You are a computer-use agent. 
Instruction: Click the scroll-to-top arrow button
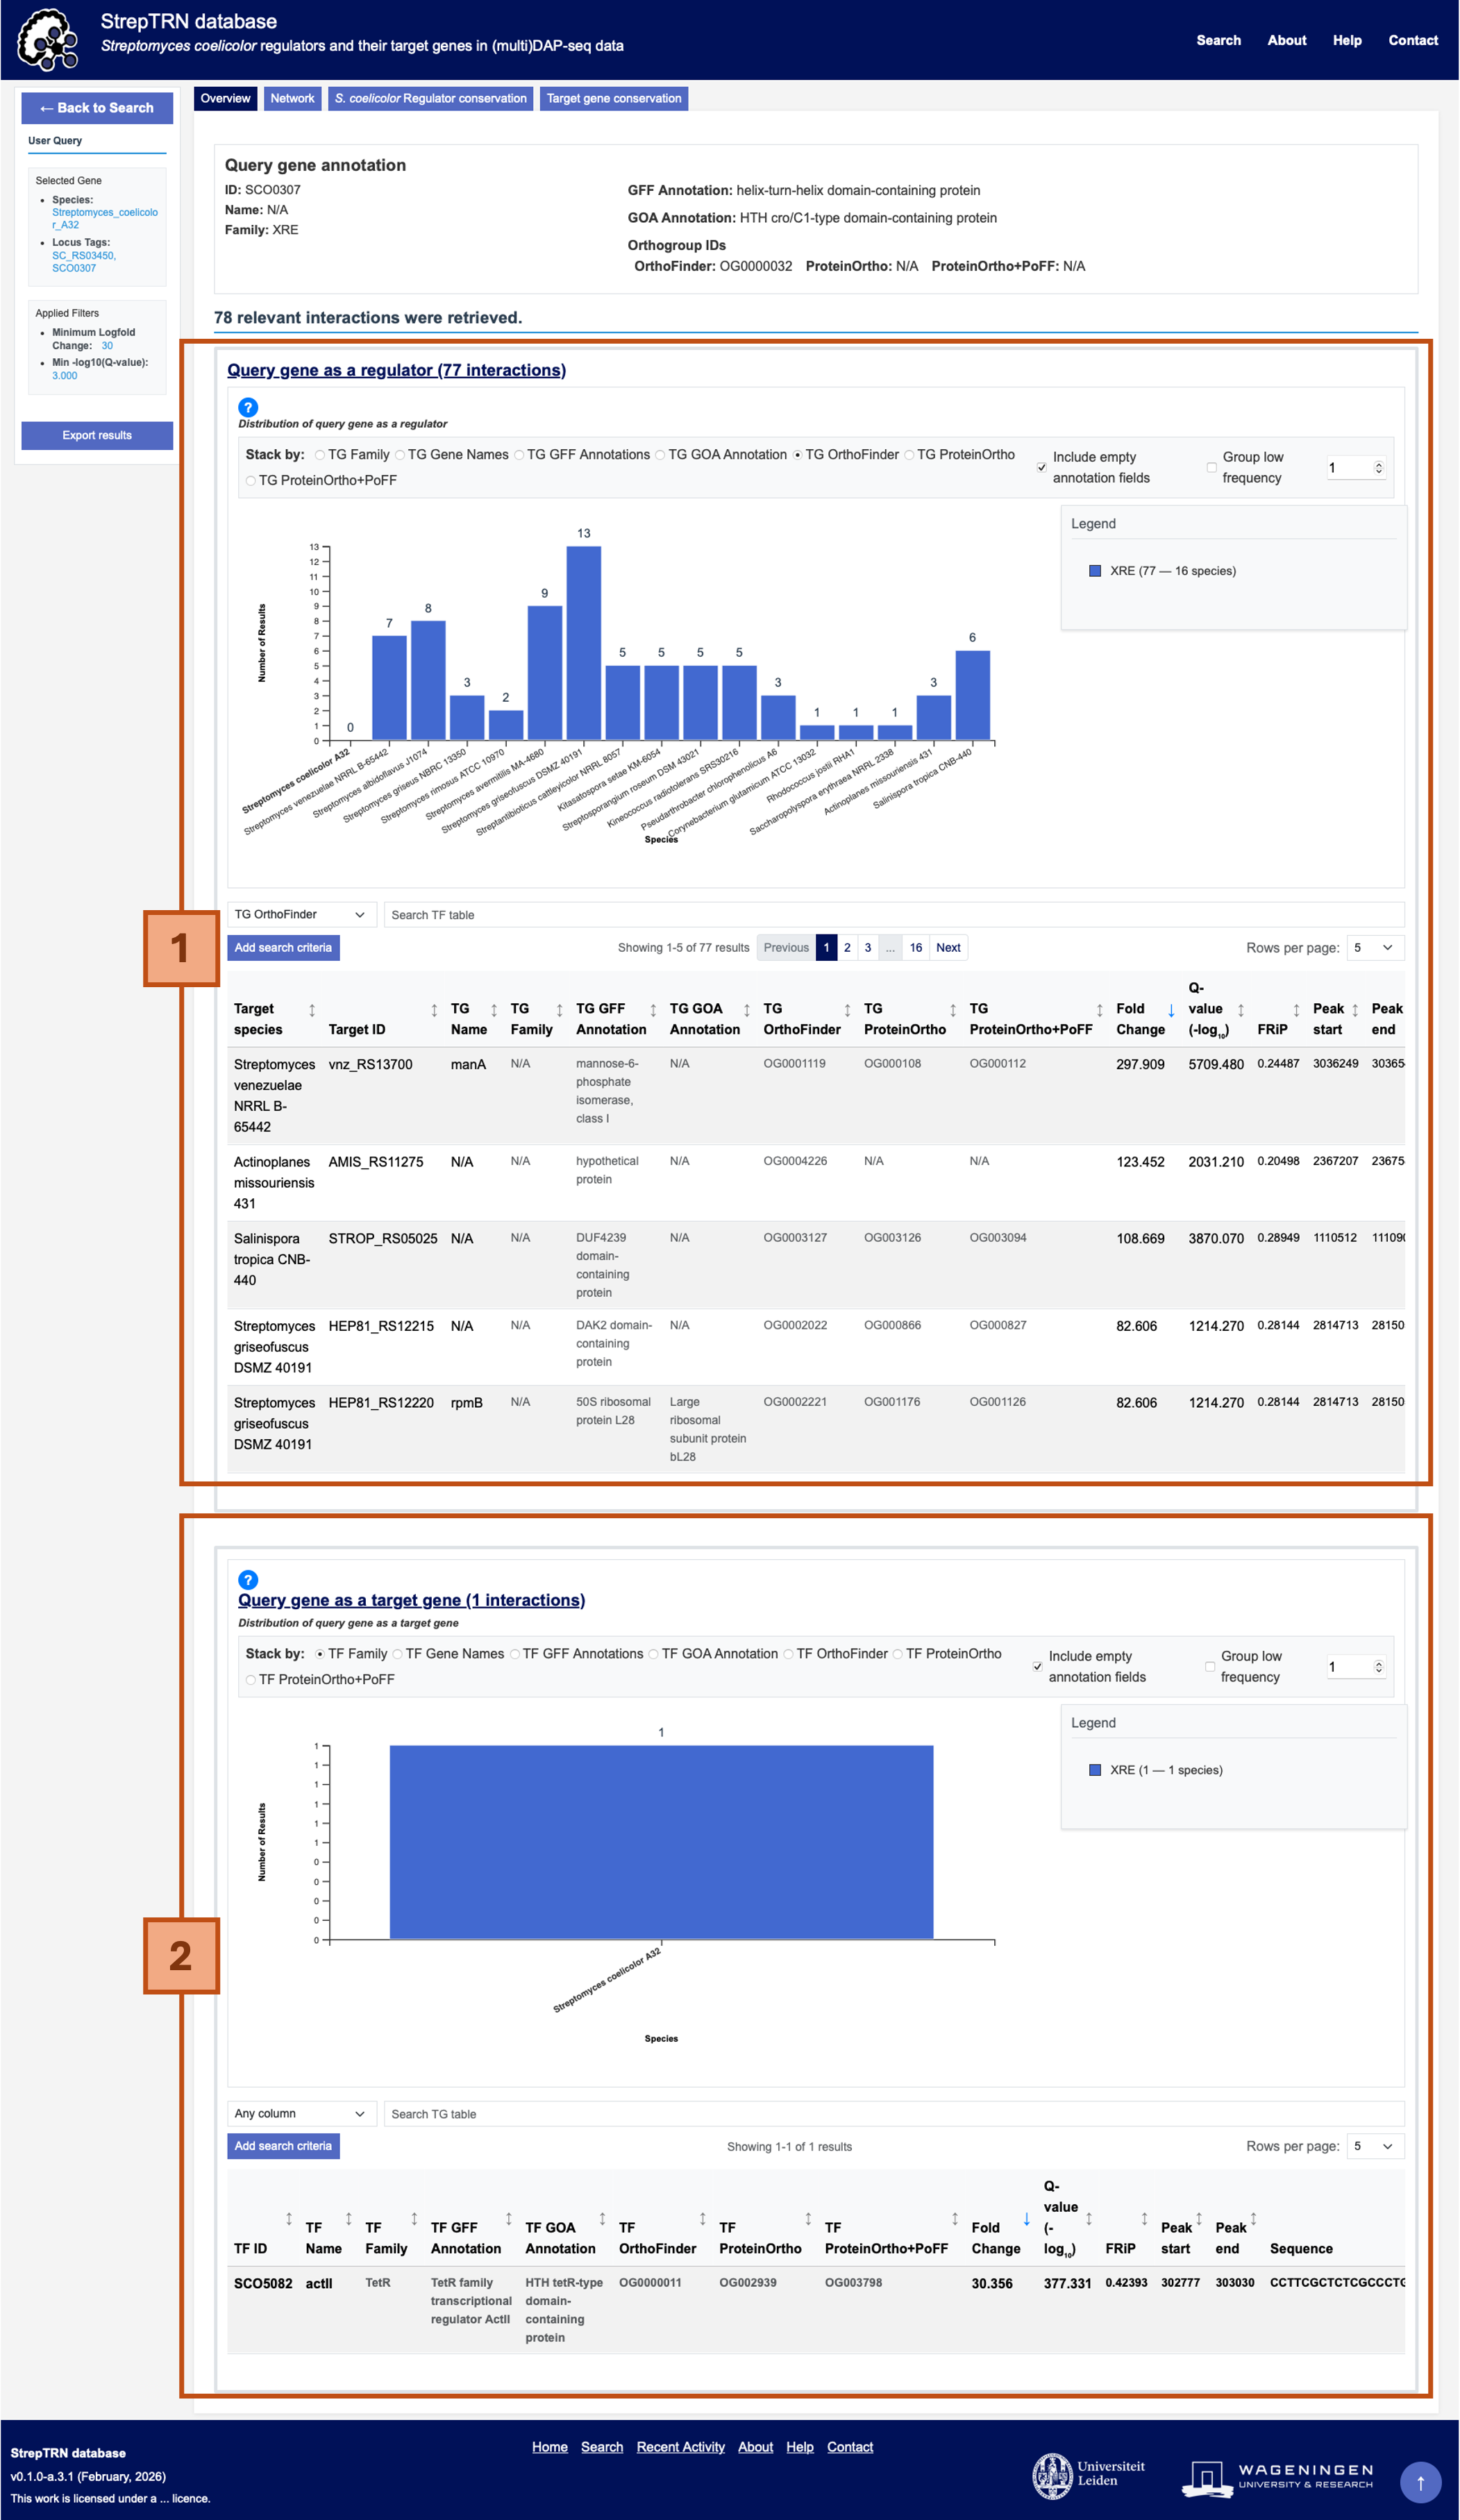(x=1420, y=2482)
